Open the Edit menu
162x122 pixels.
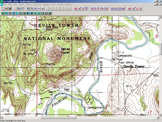[10, 5]
